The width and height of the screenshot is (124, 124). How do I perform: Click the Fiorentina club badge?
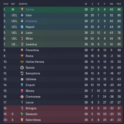[x=22, y=50]
